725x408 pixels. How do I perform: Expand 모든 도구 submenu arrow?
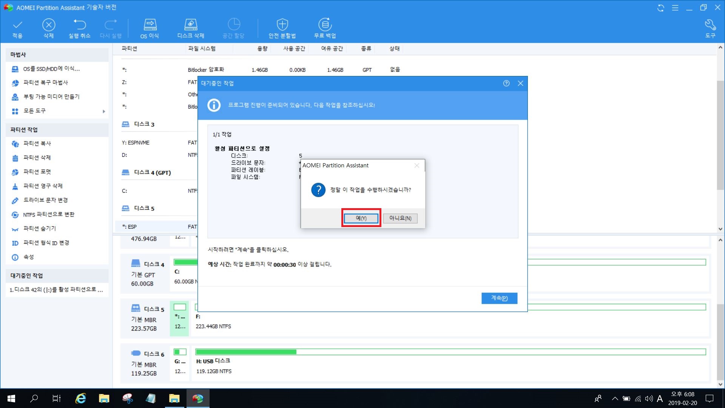(103, 111)
